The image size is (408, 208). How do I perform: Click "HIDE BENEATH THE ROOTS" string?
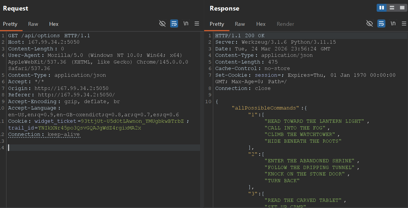(x=303, y=141)
